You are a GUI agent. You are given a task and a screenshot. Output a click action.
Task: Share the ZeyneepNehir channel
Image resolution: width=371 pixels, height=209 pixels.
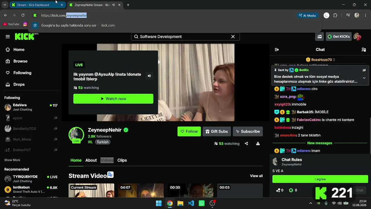[x=246, y=143]
